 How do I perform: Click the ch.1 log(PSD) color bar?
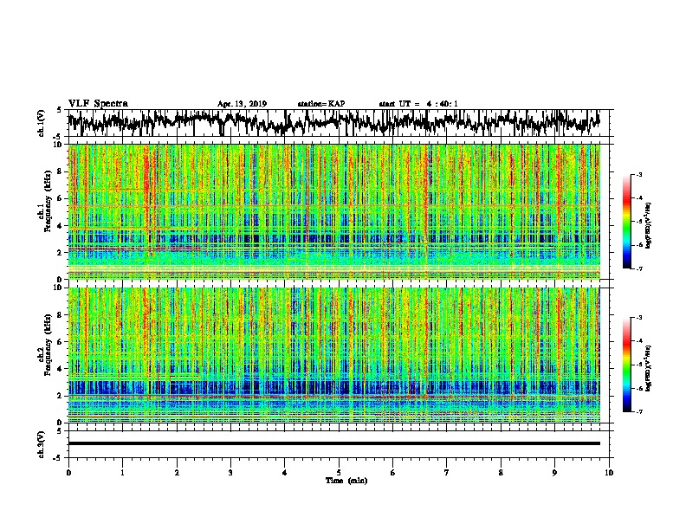(x=627, y=222)
